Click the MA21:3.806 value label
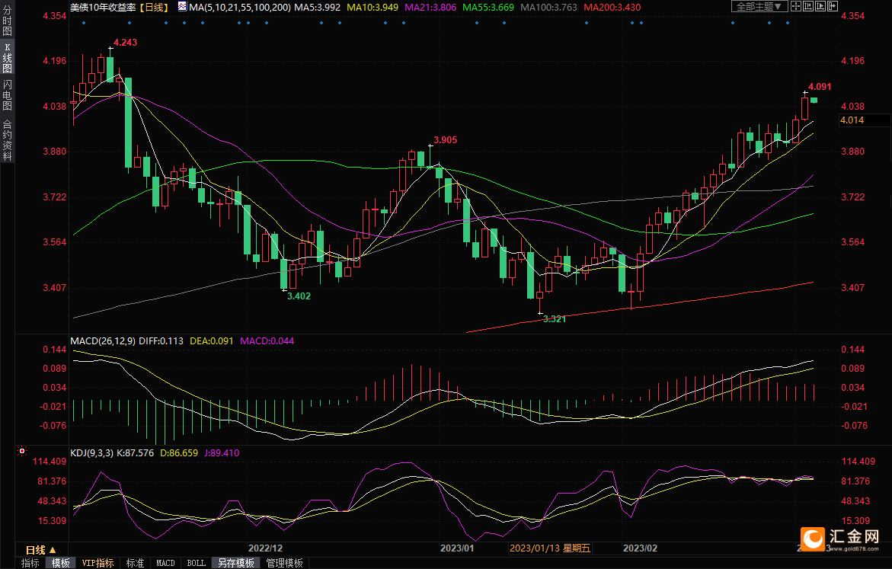892x569 pixels. click(x=430, y=8)
